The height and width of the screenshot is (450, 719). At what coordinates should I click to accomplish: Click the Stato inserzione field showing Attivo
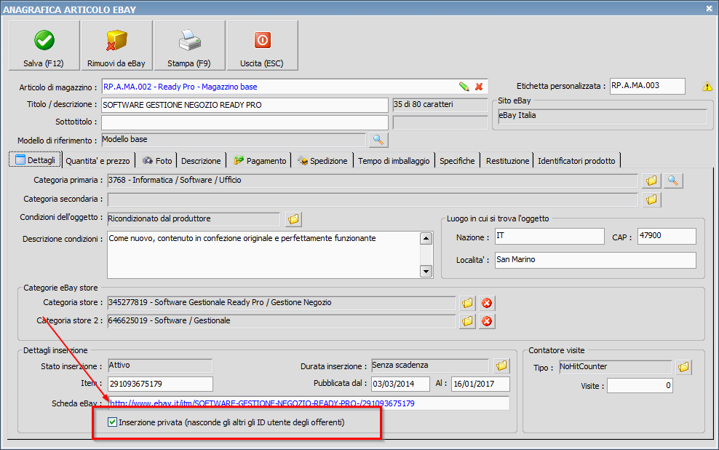pos(160,366)
